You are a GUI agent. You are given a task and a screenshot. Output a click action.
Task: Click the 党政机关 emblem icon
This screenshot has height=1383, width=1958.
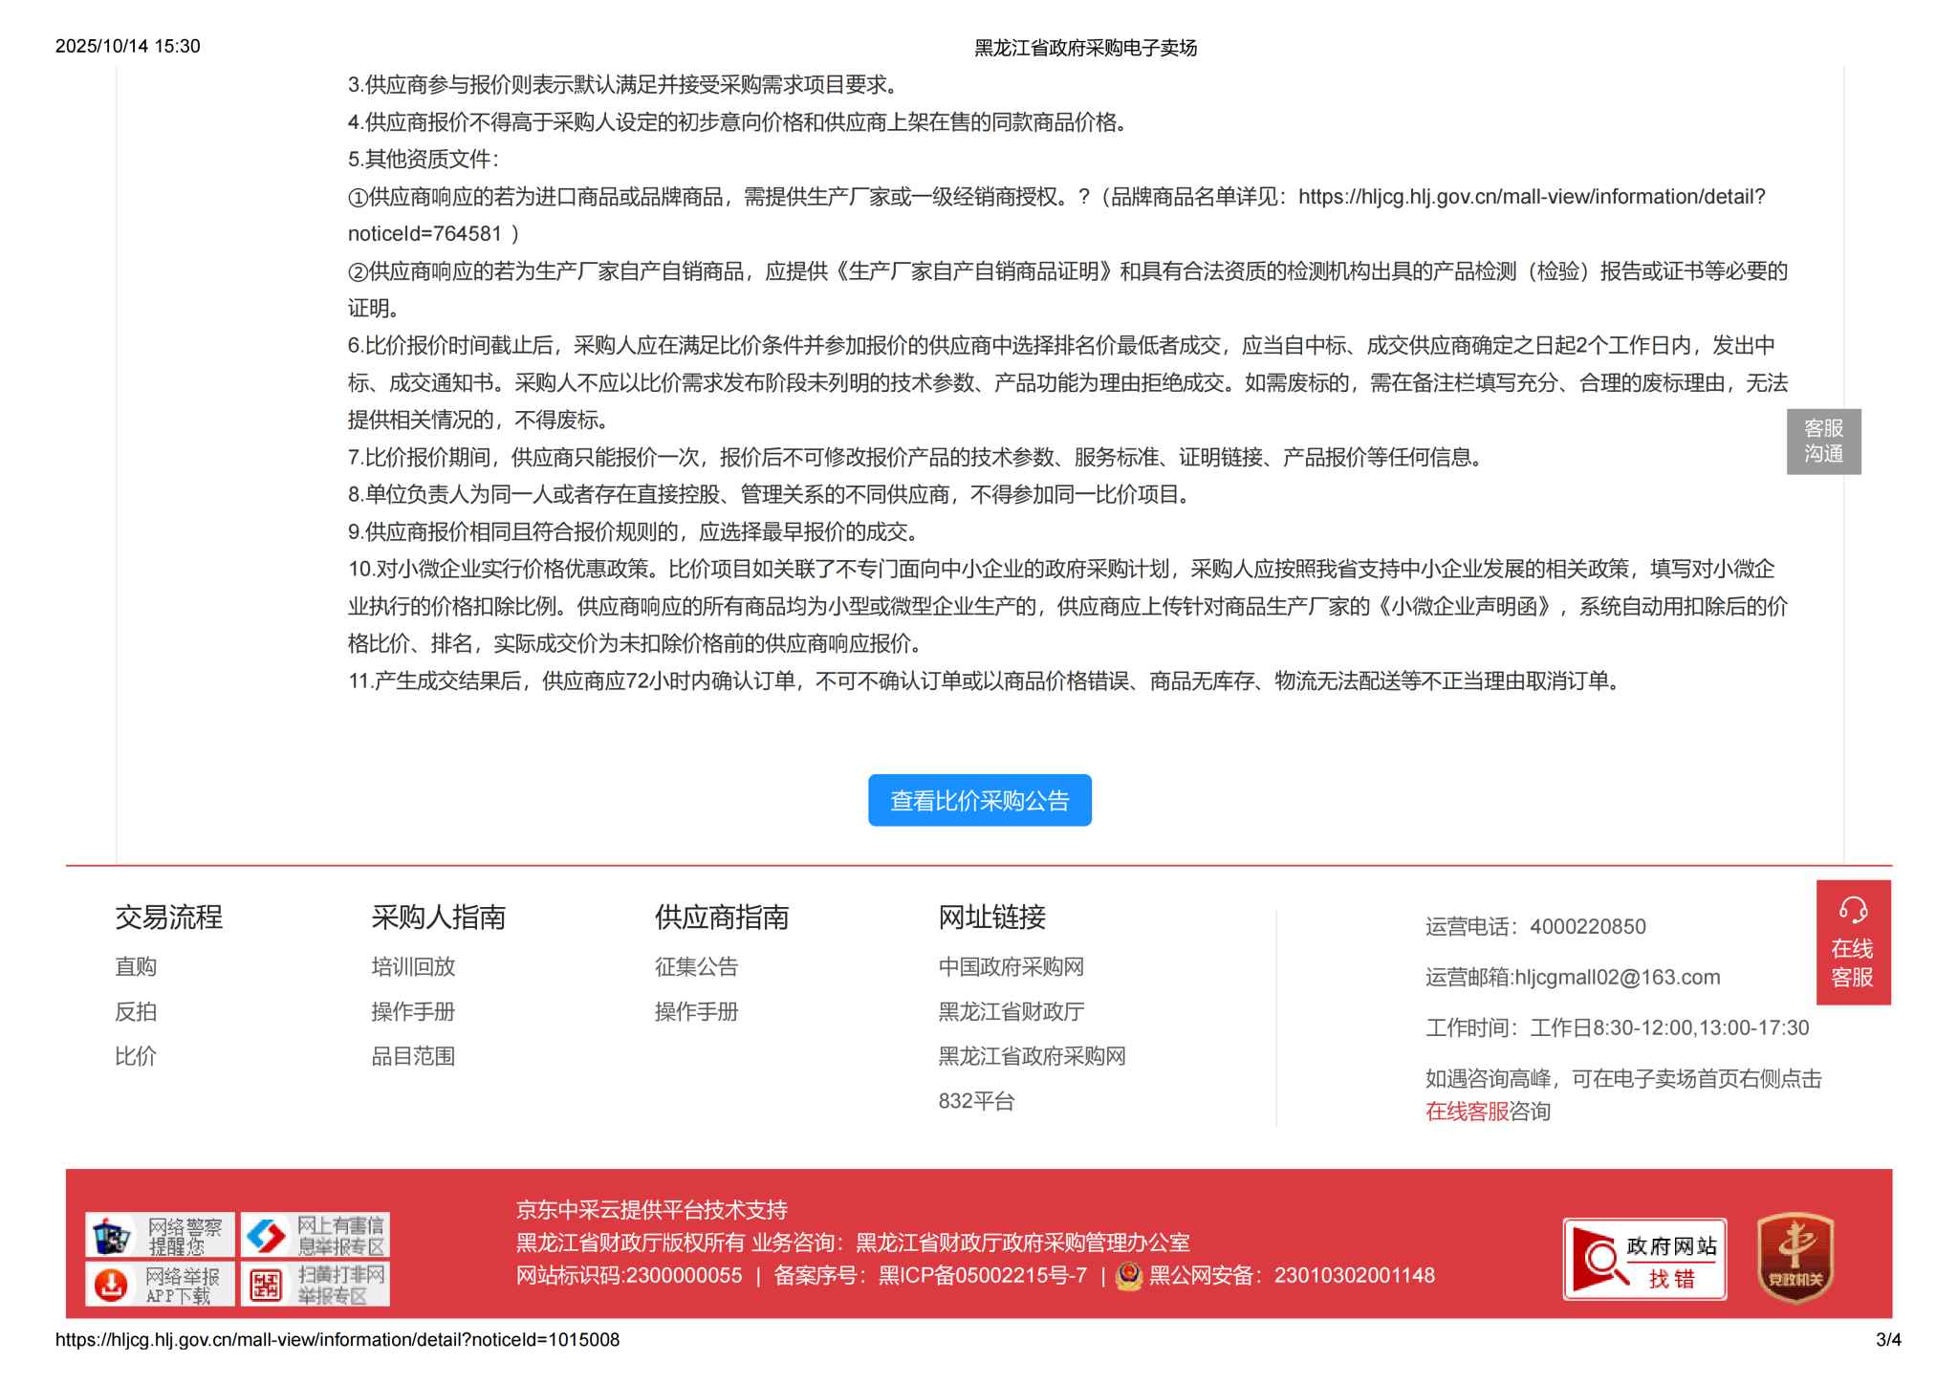point(1795,1258)
